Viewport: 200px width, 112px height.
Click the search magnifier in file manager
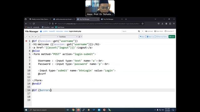point(139,31)
